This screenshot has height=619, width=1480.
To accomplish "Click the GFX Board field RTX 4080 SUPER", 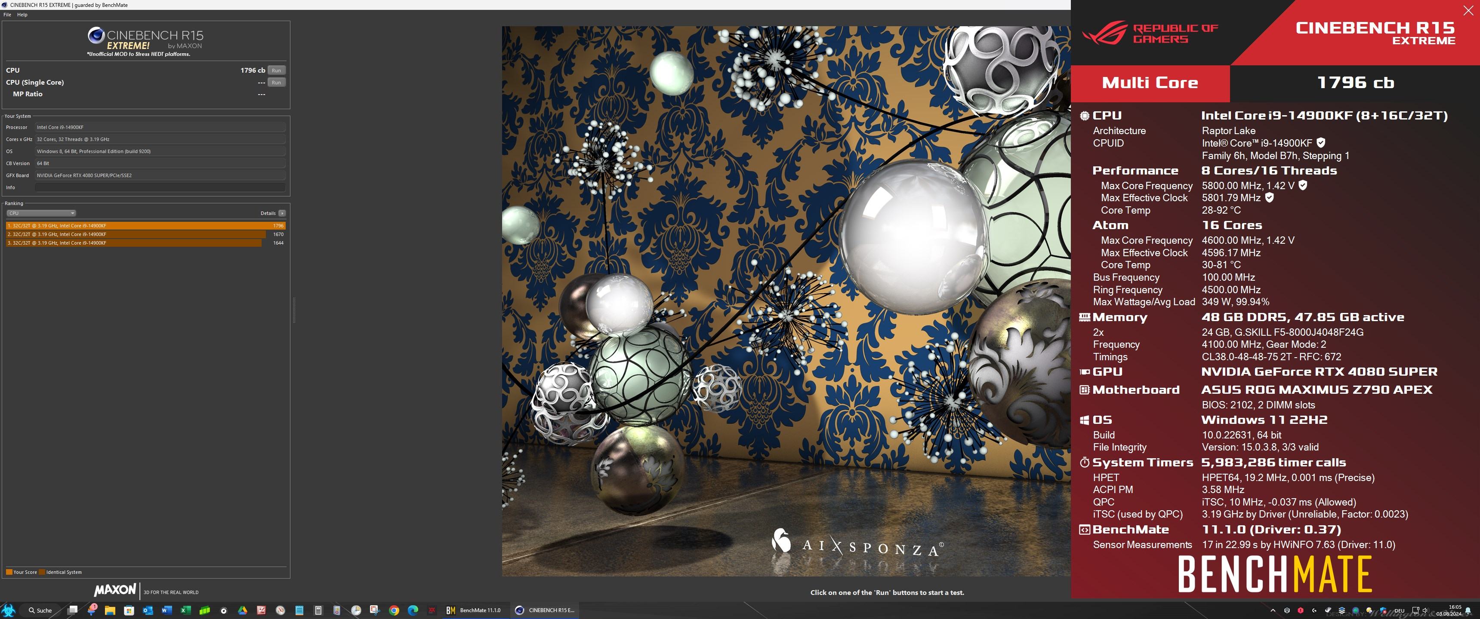I will (160, 175).
